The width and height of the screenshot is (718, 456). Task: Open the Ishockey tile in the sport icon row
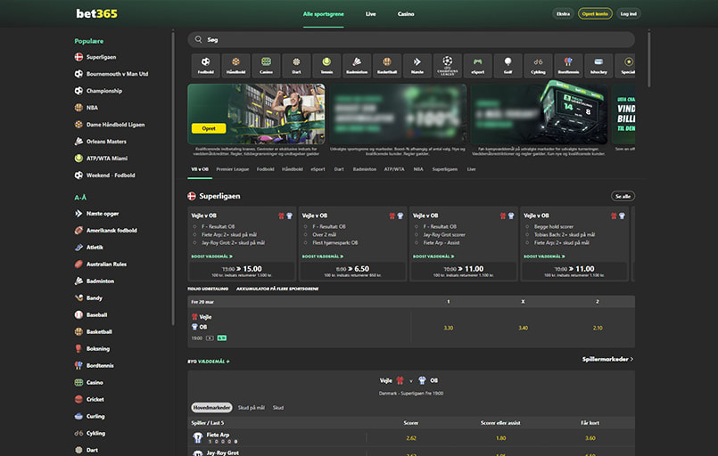pyautogui.click(x=598, y=65)
